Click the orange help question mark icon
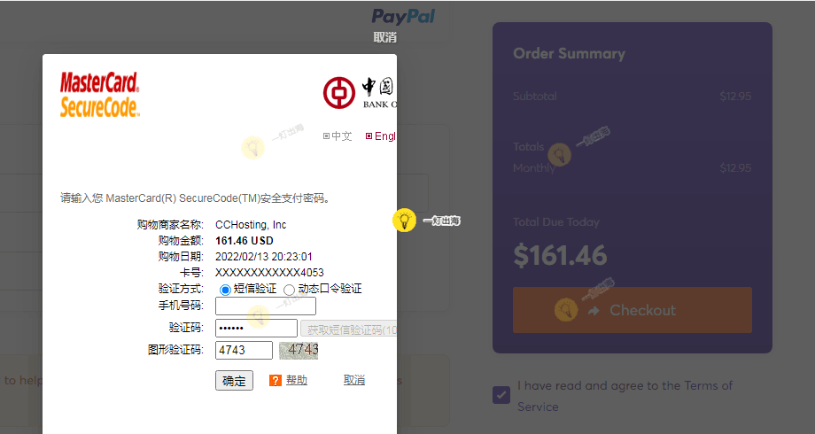The image size is (815, 434). pos(276,380)
